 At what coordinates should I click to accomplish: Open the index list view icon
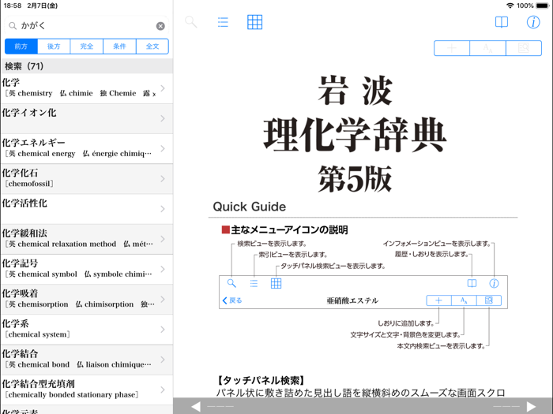tap(223, 22)
